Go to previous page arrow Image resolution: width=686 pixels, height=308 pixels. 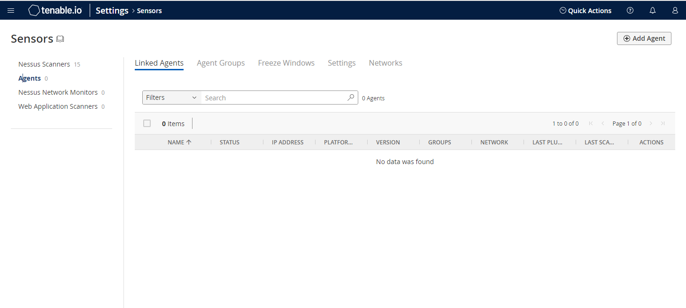[603, 123]
